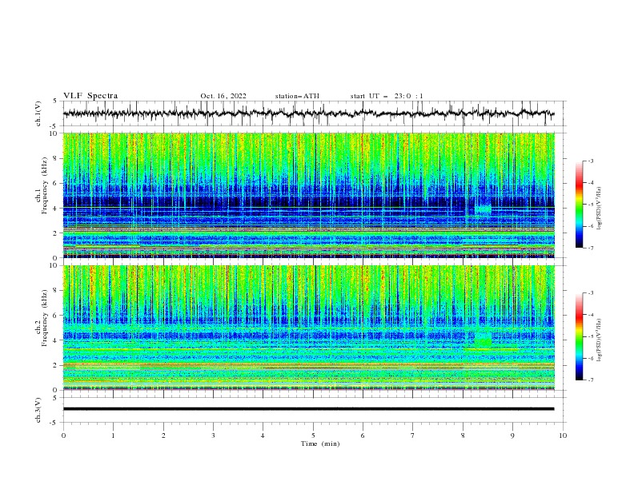Click the green signal patch near 4 kHz in ch.1
634x489 pixels.
click(x=483, y=209)
